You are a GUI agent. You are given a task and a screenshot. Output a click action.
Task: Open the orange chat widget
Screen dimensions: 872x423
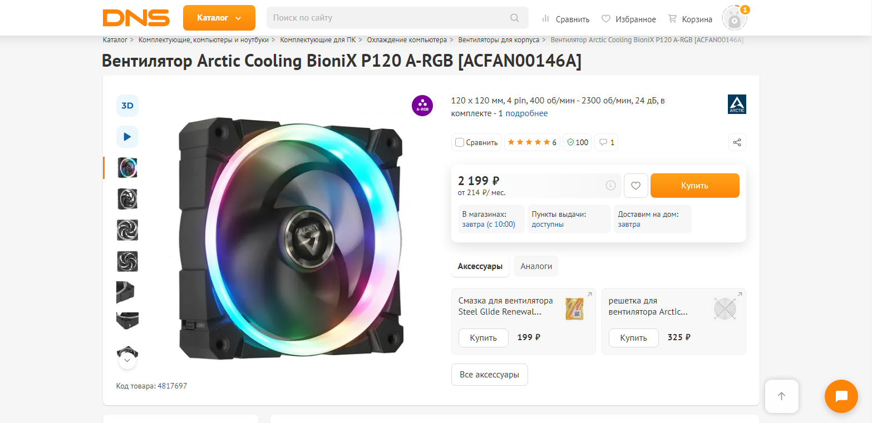pos(841,396)
